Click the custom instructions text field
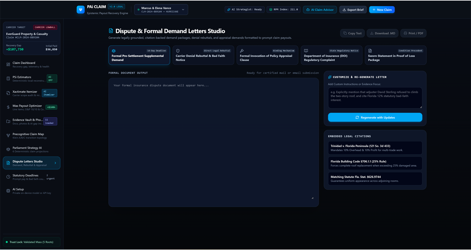Viewport: 471px width, 250px height. point(375,98)
